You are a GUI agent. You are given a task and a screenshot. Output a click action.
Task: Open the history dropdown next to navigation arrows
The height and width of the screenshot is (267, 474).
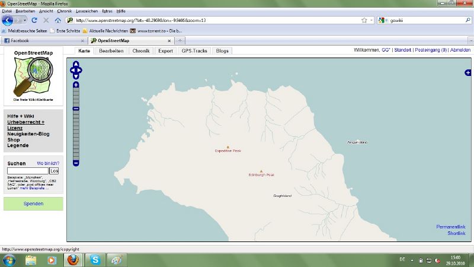pos(25,20)
